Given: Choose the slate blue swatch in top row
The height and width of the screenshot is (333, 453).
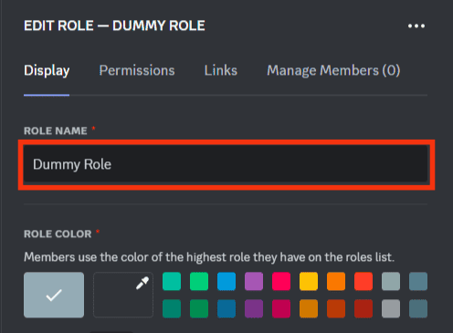Looking at the screenshot, I should tap(418, 281).
